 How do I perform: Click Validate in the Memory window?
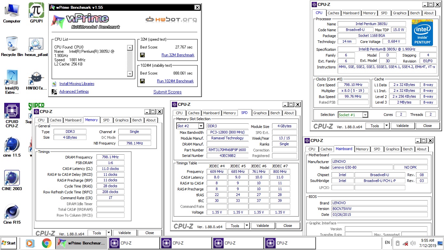tap(124, 233)
